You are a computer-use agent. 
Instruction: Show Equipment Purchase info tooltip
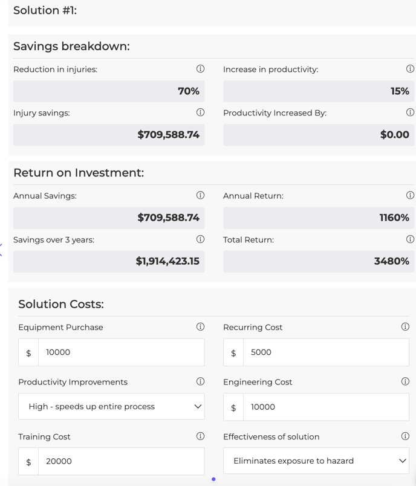[200, 327]
